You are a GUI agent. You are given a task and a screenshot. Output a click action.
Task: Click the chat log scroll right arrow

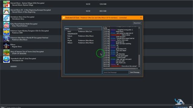click(x=137, y=68)
